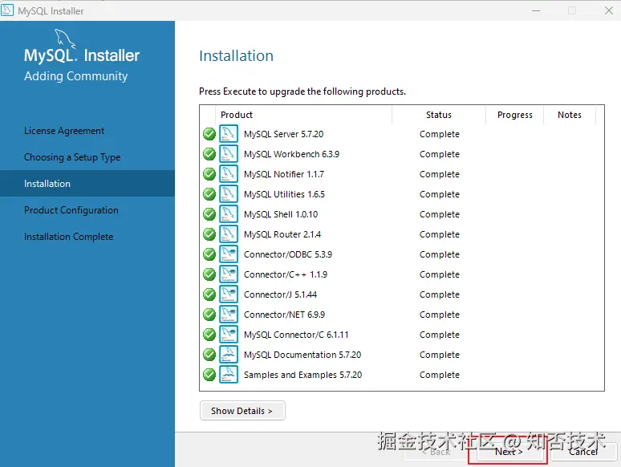
Task: Click the MySQL Notifier 1.1.7 product icon
Action: click(229, 174)
